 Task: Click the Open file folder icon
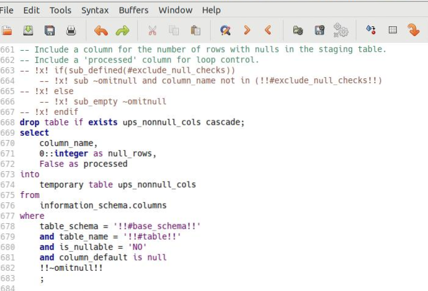7,30
